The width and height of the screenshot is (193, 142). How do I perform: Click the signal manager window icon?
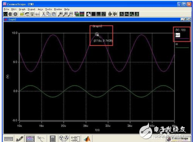click(x=77, y=14)
